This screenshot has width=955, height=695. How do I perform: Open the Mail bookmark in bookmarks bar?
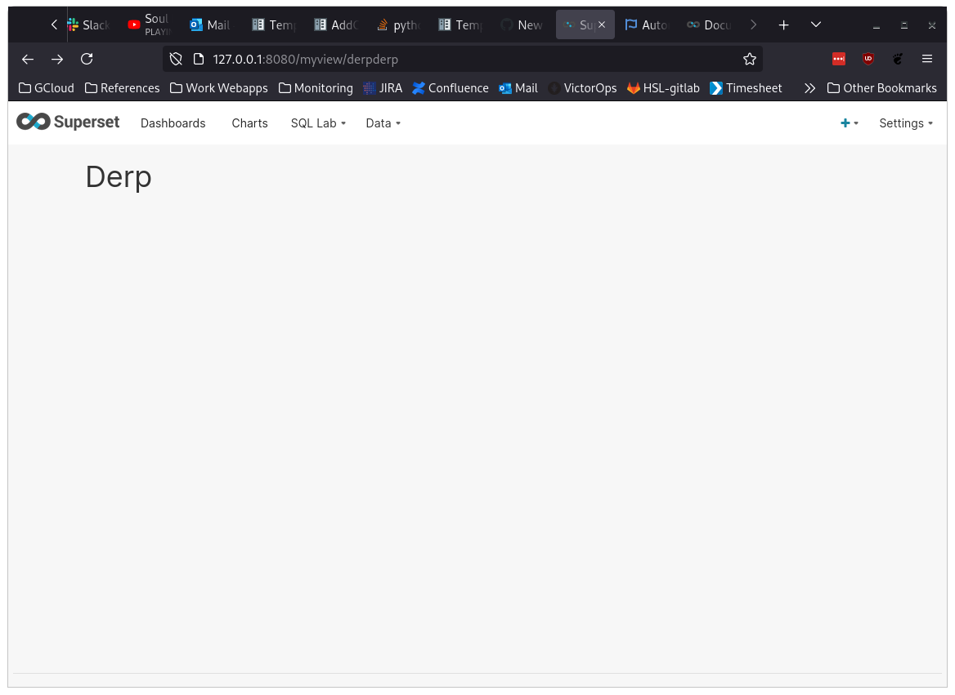pos(518,88)
